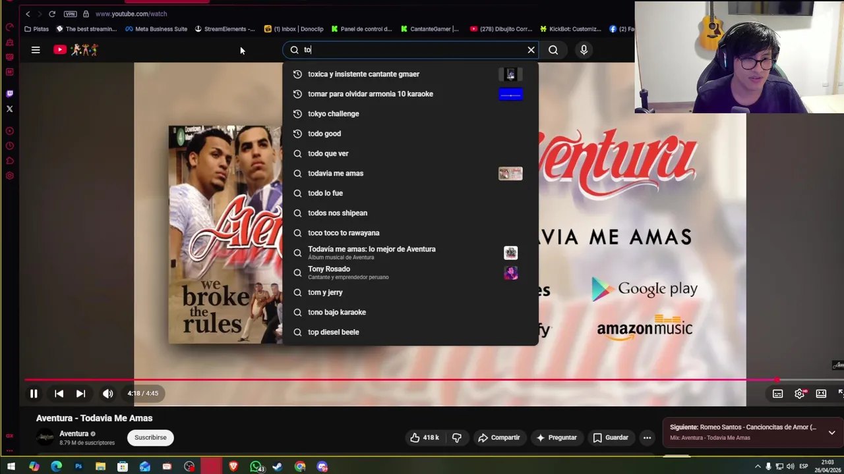844x474 pixels.
Task: Subscribe with the Suscribirse button
Action: 150,438
